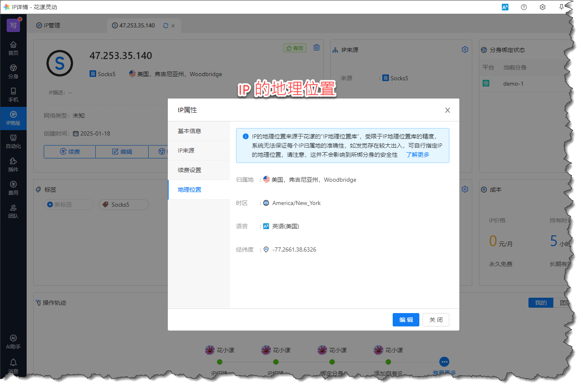This screenshot has width=583, height=390.
Task: Open help icon in title bar
Action: 524,7
